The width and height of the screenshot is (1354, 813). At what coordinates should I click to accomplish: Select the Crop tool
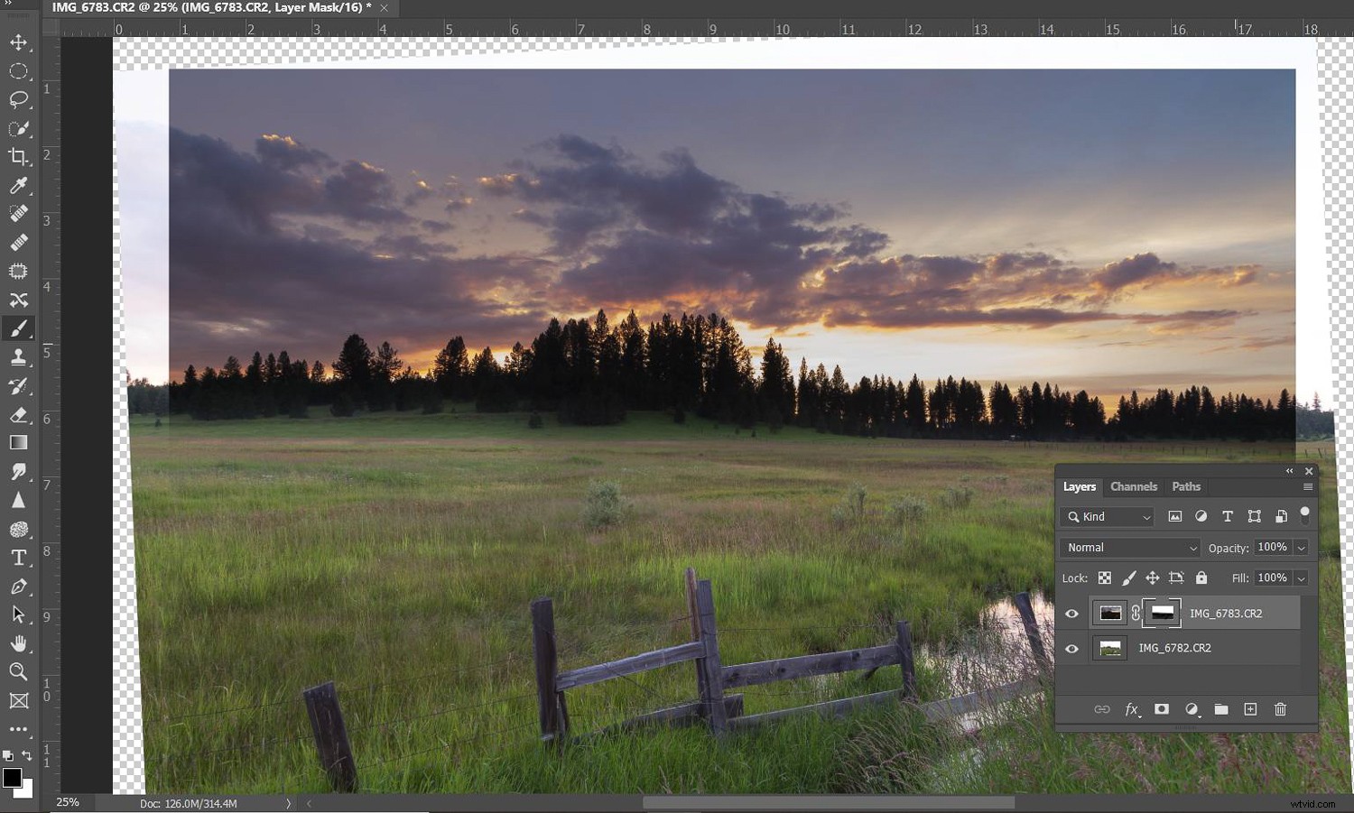[x=19, y=155]
